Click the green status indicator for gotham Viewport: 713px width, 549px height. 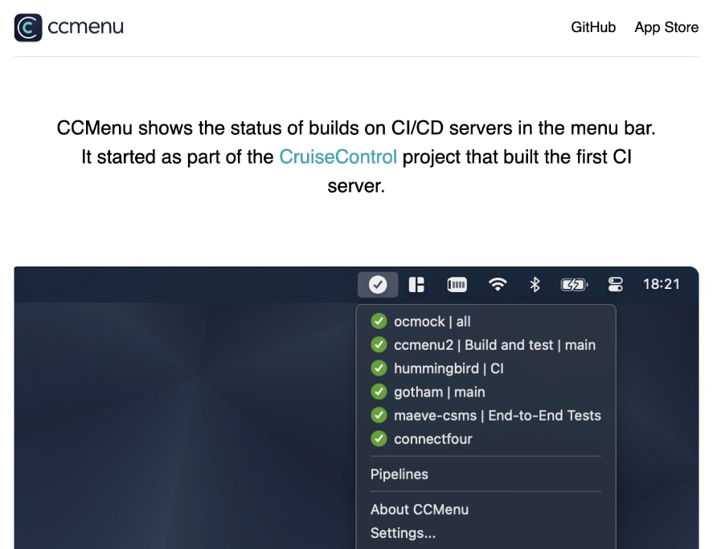pos(379,392)
